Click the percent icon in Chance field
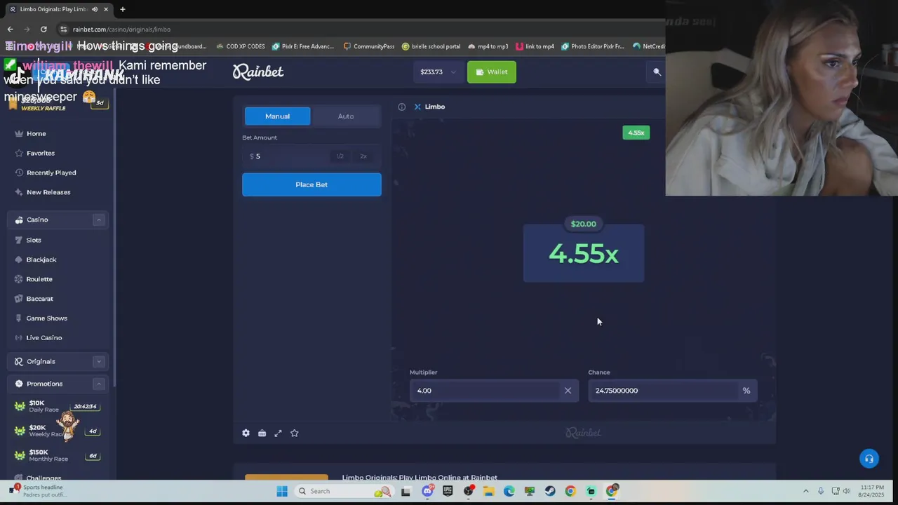Screen dimensions: 898x505 tap(746, 391)
